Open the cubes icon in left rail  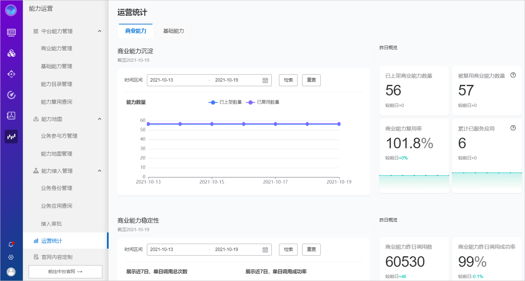click(11, 53)
